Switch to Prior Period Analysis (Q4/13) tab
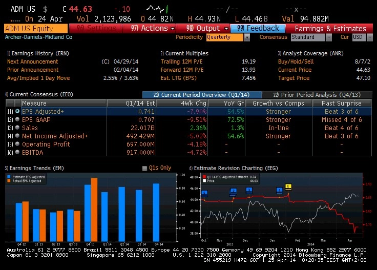377x270 pixels. tap(317, 95)
